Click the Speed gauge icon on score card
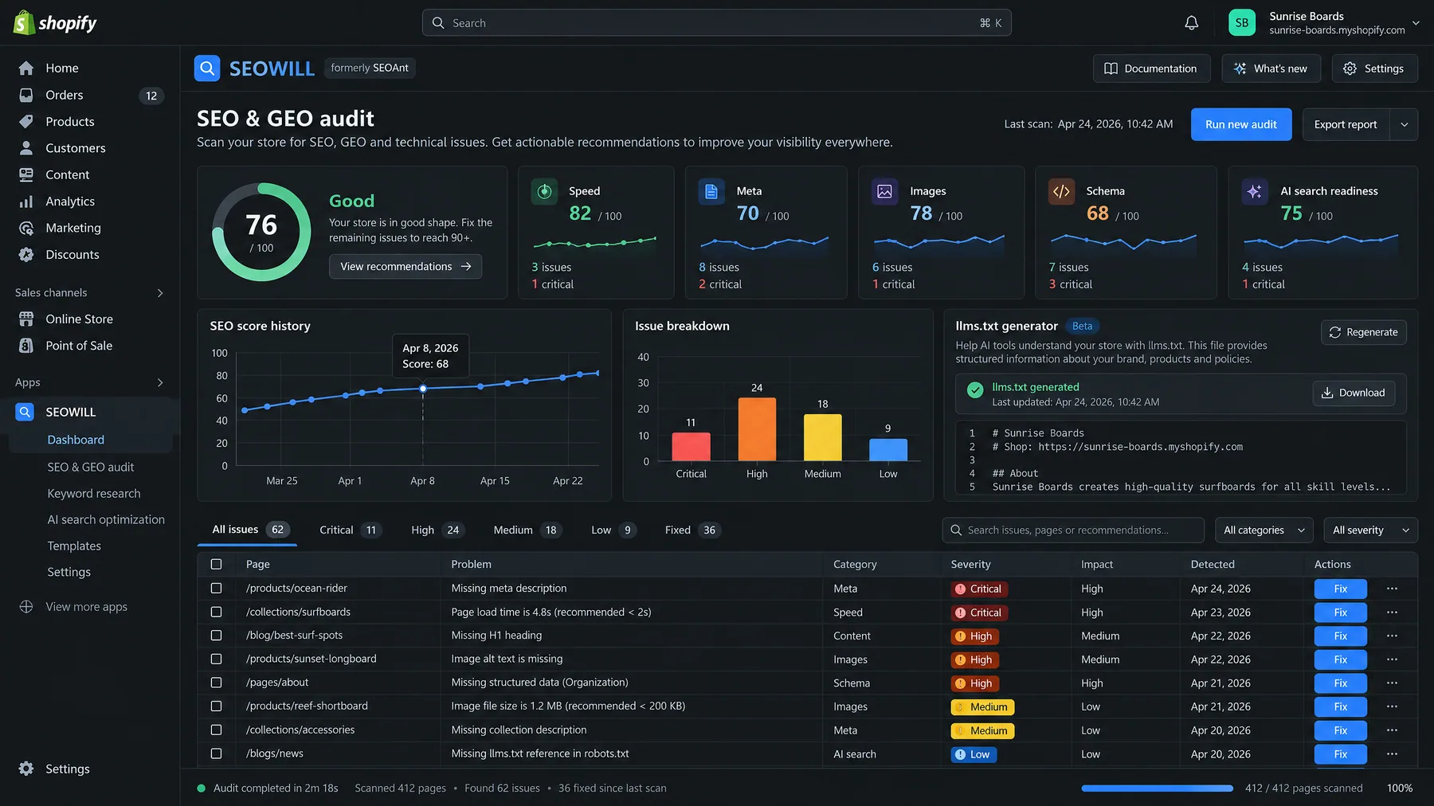Viewport: 1434px width, 806px height. [544, 191]
